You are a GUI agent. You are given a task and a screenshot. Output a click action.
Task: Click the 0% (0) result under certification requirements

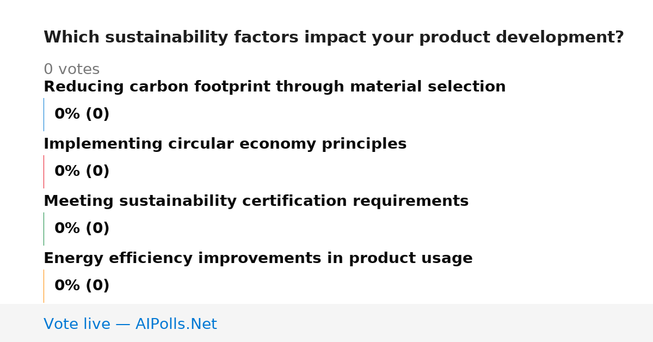pos(82,229)
